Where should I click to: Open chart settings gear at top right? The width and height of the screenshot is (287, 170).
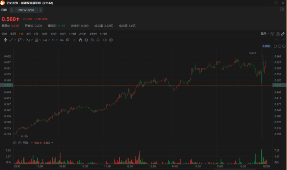(x=273, y=34)
